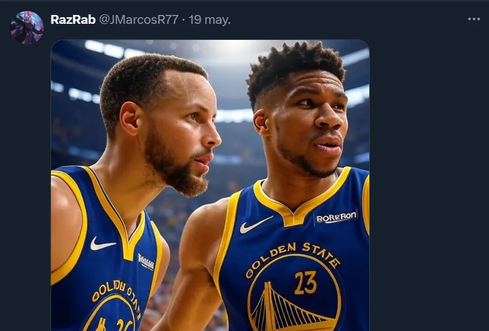Image resolution: width=489 pixels, height=331 pixels.
Task: Click the Nike swoosh on the left jersey
Action: (103, 243)
